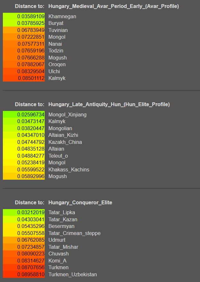Click the Chuvash row label
The height and width of the screenshot is (282, 200).
click(x=58, y=254)
